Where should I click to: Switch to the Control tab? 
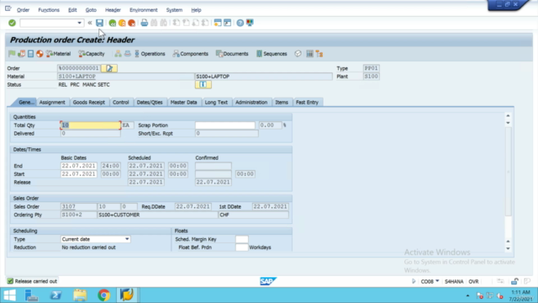pyautogui.click(x=121, y=103)
